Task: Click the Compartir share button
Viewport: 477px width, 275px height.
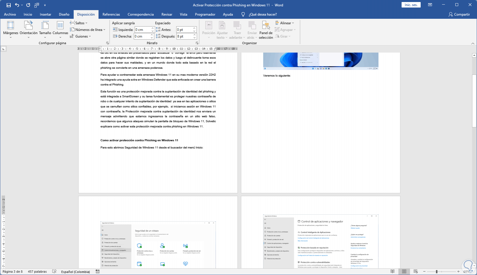Action: point(459,14)
